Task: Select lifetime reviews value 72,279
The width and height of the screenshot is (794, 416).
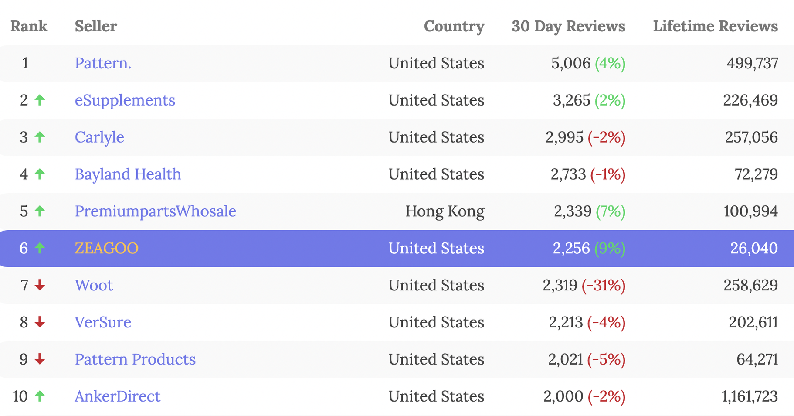Action: [756, 174]
